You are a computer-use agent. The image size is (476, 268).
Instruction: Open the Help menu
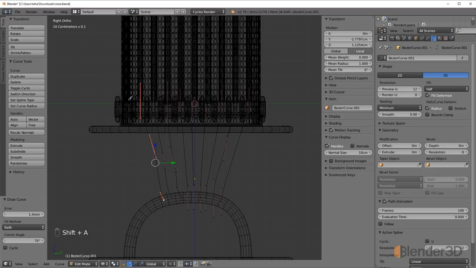tap(64, 12)
